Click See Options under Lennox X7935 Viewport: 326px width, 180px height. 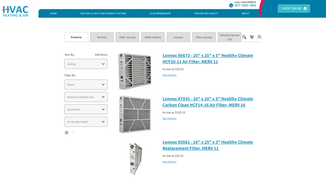170,119
